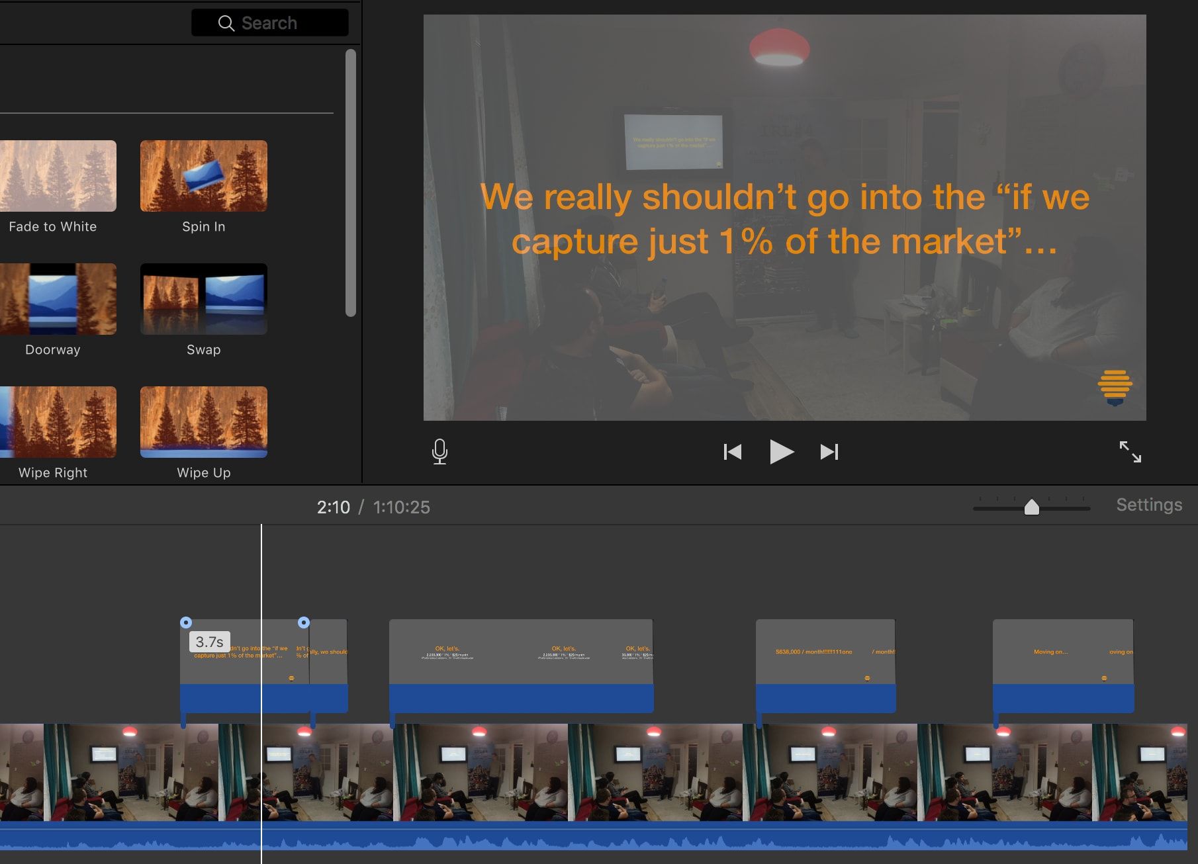Focus the Search transitions field

click(270, 22)
